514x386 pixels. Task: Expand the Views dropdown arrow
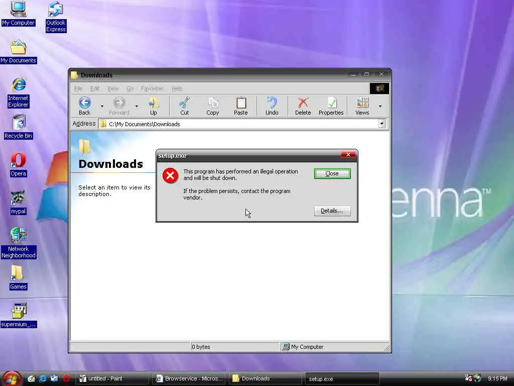click(x=380, y=107)
